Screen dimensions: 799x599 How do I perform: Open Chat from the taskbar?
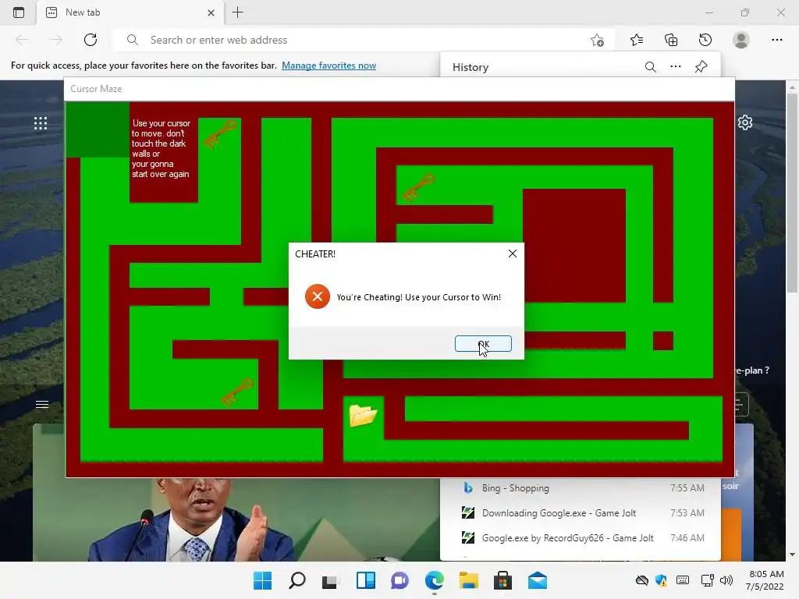click(400, 580)
